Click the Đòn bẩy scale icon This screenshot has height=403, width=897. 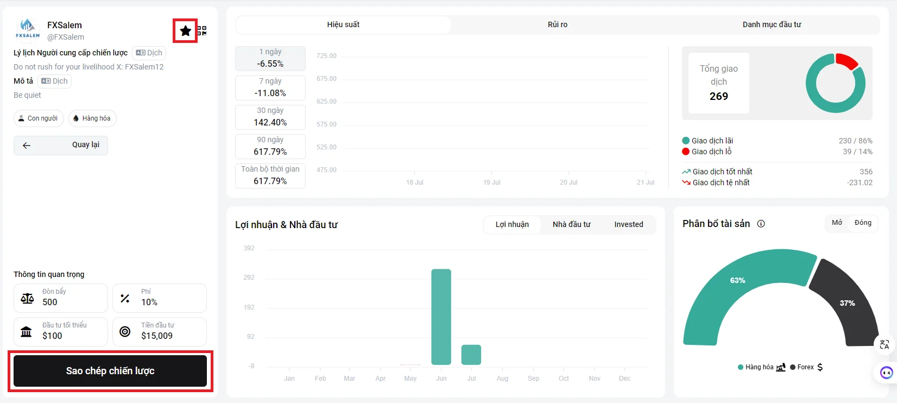click(x=27, y=298)
